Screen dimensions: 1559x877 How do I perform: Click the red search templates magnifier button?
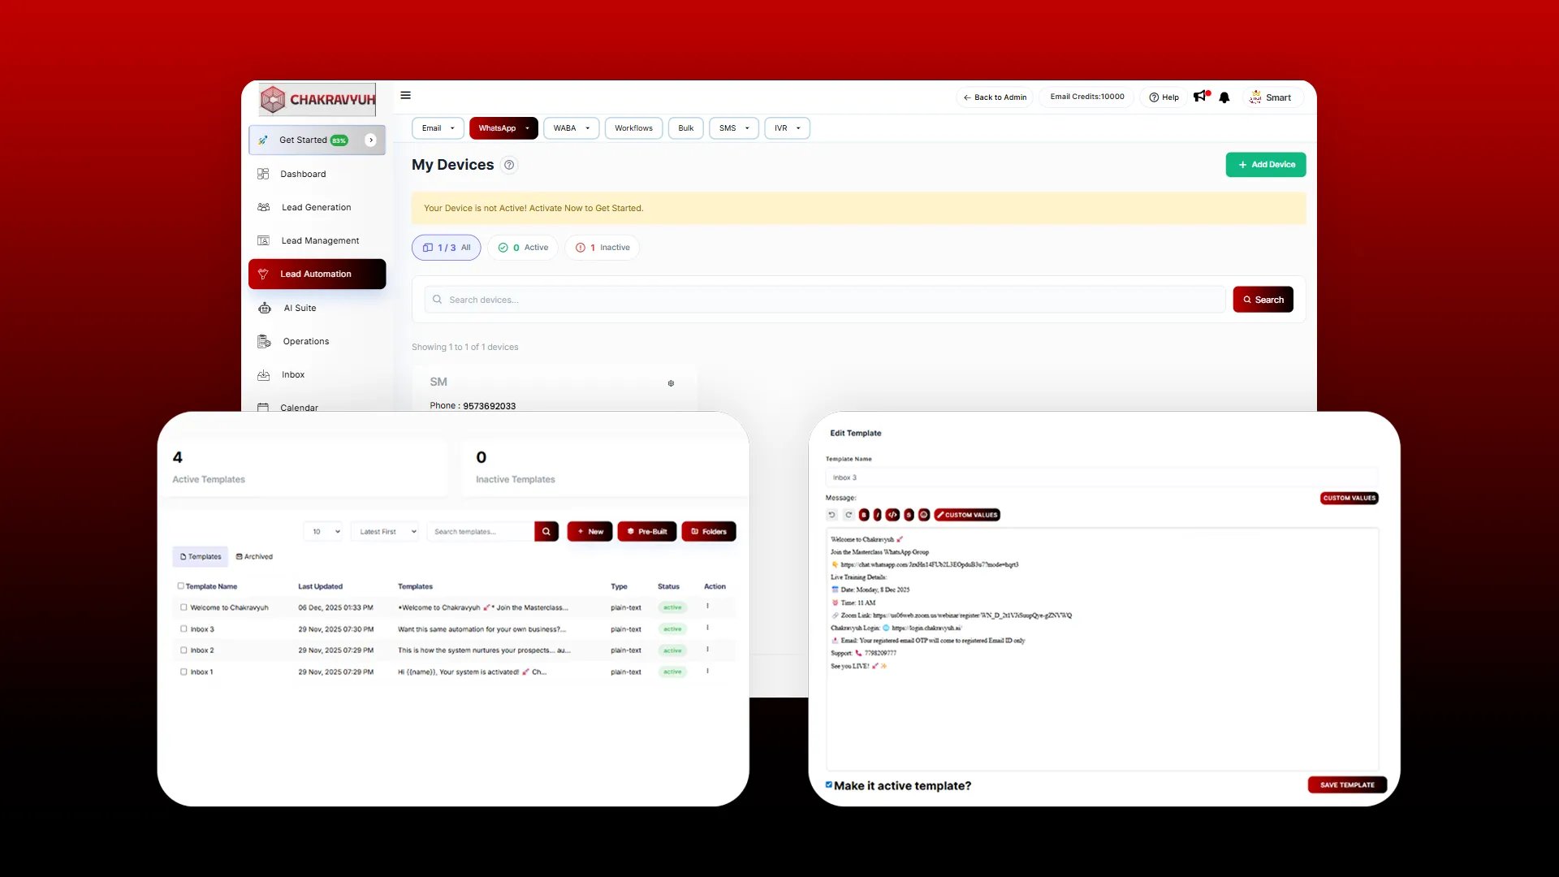pyautogui.click(x=546, y=532)
